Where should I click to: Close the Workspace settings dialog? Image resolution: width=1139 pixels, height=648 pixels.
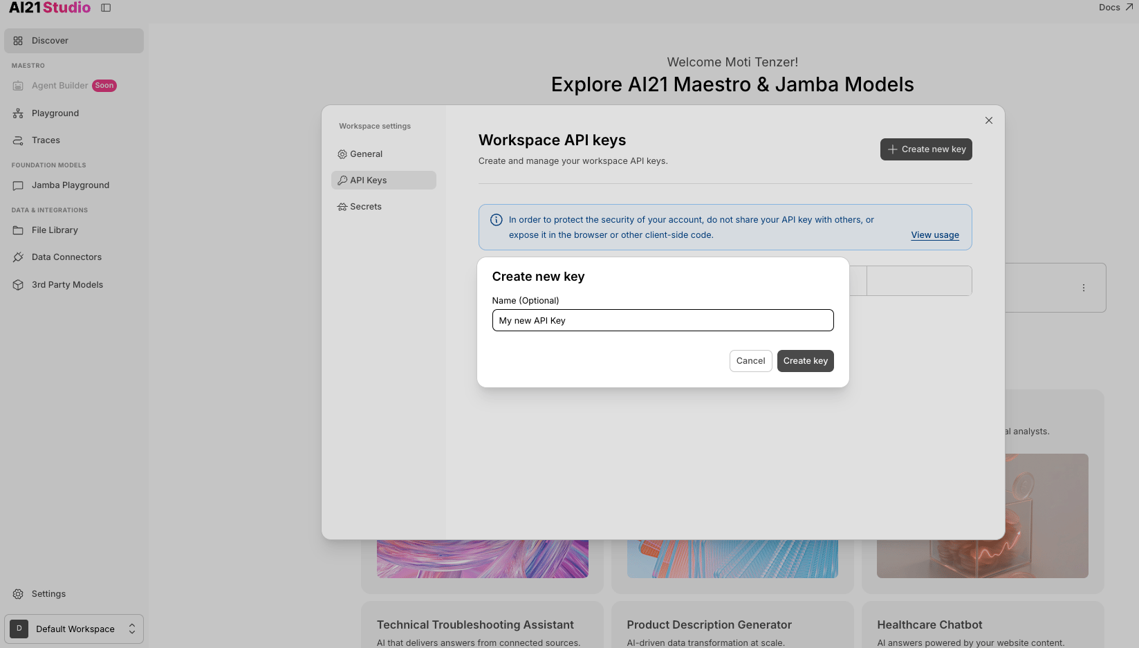[x=989, y=120]
